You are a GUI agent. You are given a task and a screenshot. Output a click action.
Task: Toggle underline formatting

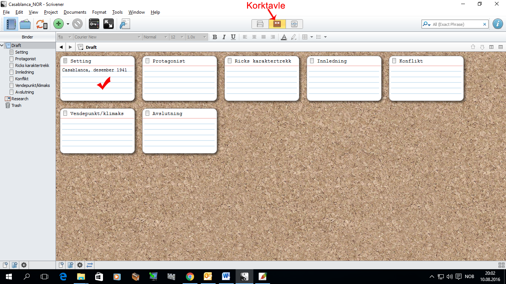click(233, 37)
